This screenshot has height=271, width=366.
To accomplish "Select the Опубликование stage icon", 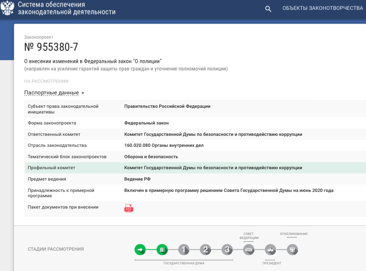I will tap(292, 250).
